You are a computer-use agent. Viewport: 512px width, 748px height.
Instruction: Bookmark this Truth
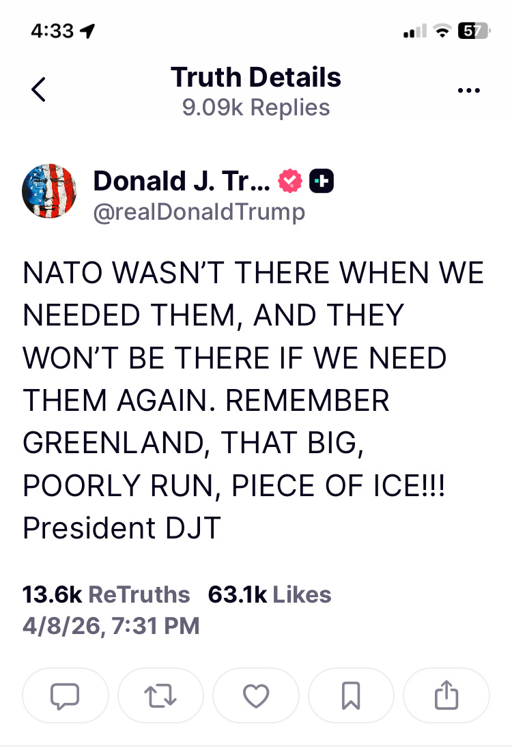point(351,696)
